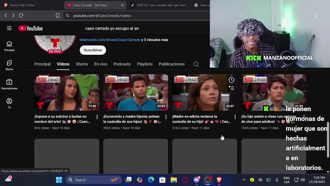Open '¡Madre ex-adicta reclama la custodia' video title
The height and width of the screenshot is (186, 330).
point(201,119)
